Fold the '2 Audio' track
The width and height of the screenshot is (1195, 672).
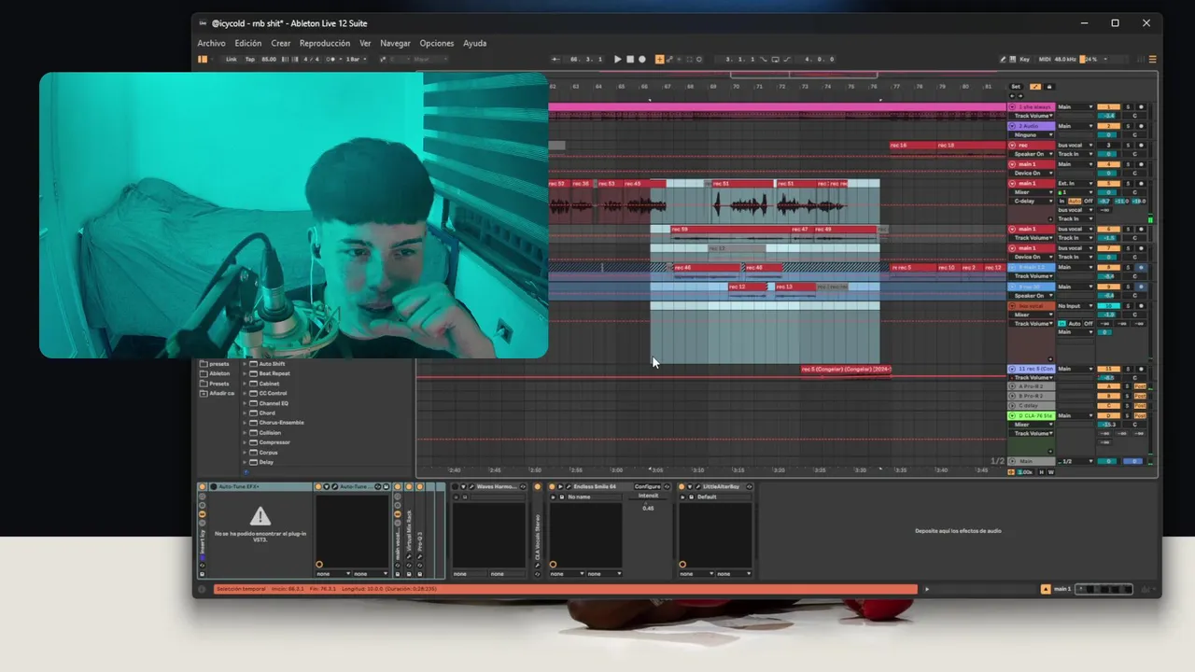1012,126
